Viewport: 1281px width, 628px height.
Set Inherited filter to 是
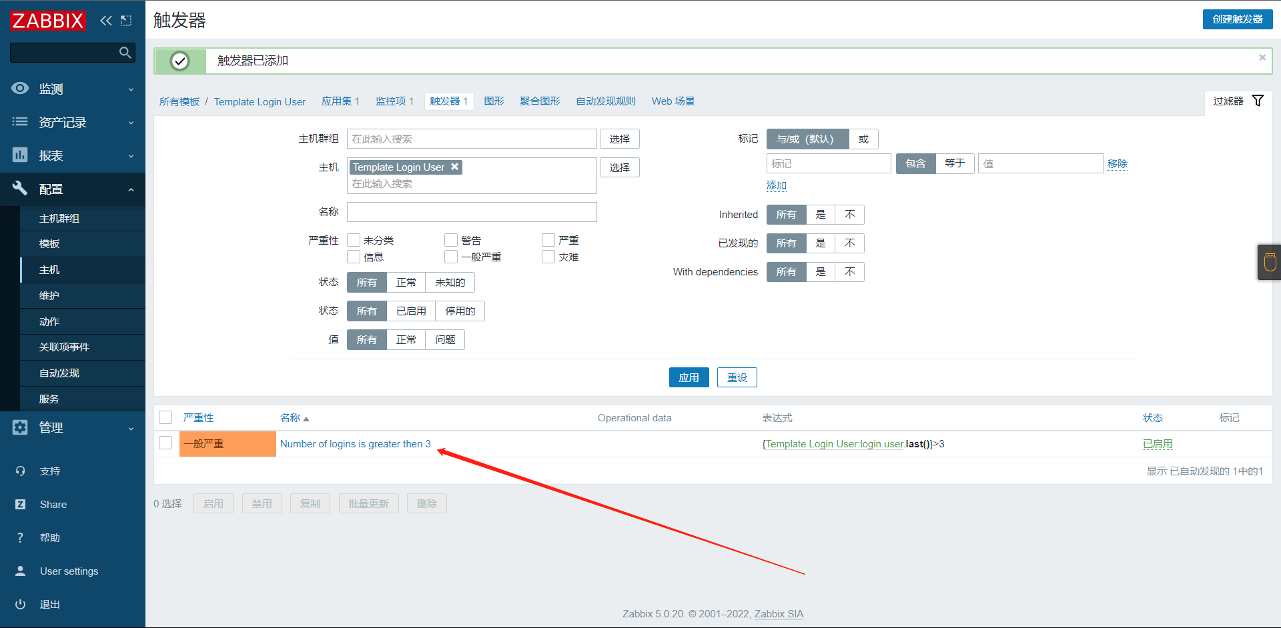coord(821,215)
